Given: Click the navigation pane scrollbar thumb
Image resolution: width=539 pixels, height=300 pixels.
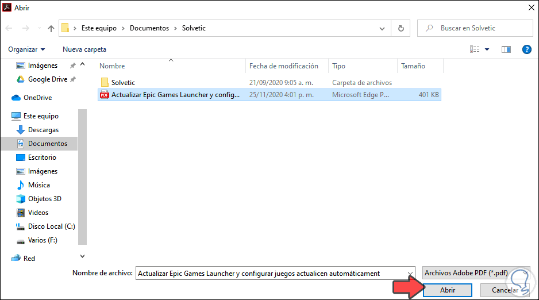Looking at the screenshot, I should point(83,177).
